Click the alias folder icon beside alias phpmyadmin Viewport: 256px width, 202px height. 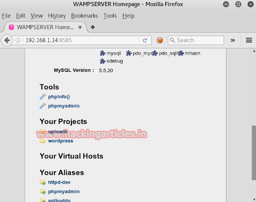tap(43, 192)
